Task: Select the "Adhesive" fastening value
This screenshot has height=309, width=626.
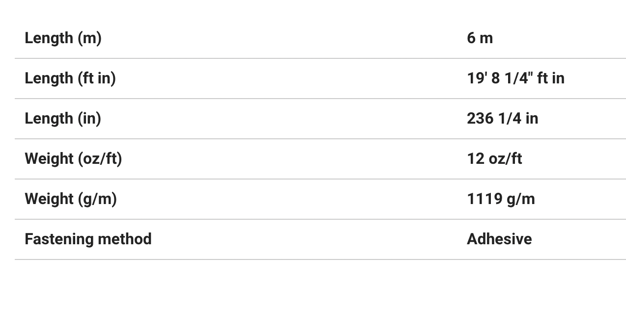Action: (x=499, y=239)
